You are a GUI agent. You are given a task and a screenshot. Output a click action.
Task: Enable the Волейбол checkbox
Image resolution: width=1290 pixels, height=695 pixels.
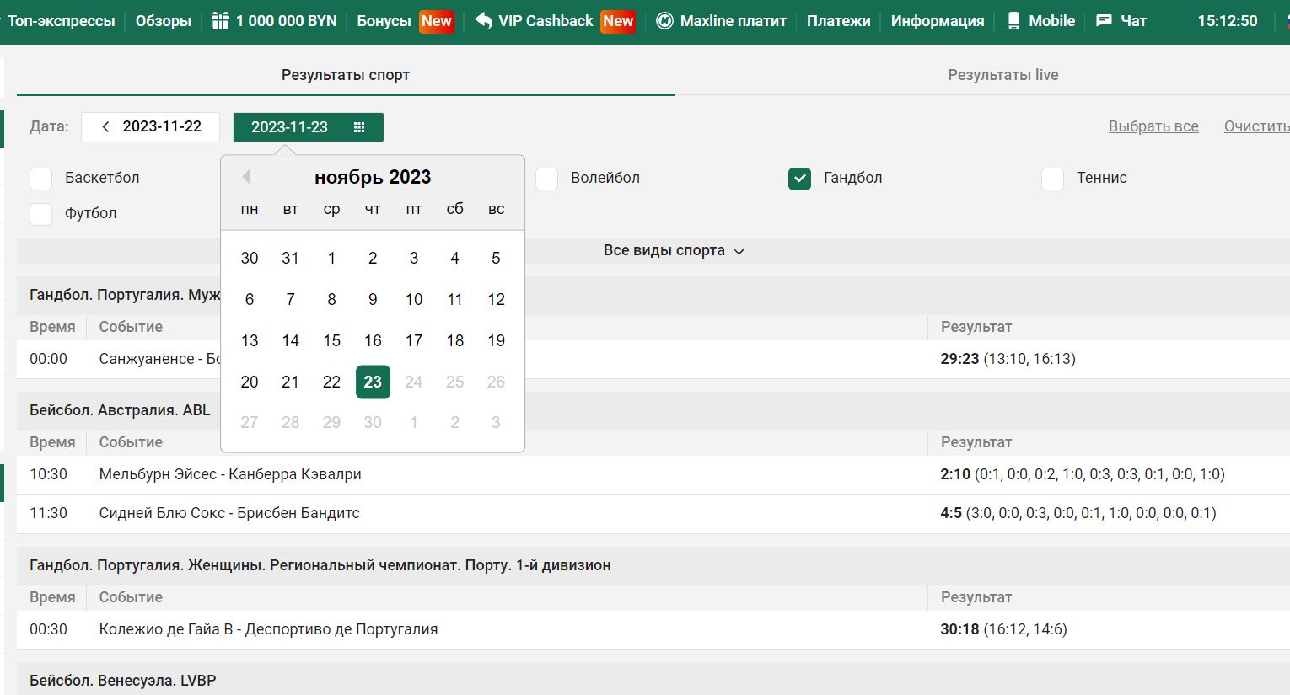point(547,179)
